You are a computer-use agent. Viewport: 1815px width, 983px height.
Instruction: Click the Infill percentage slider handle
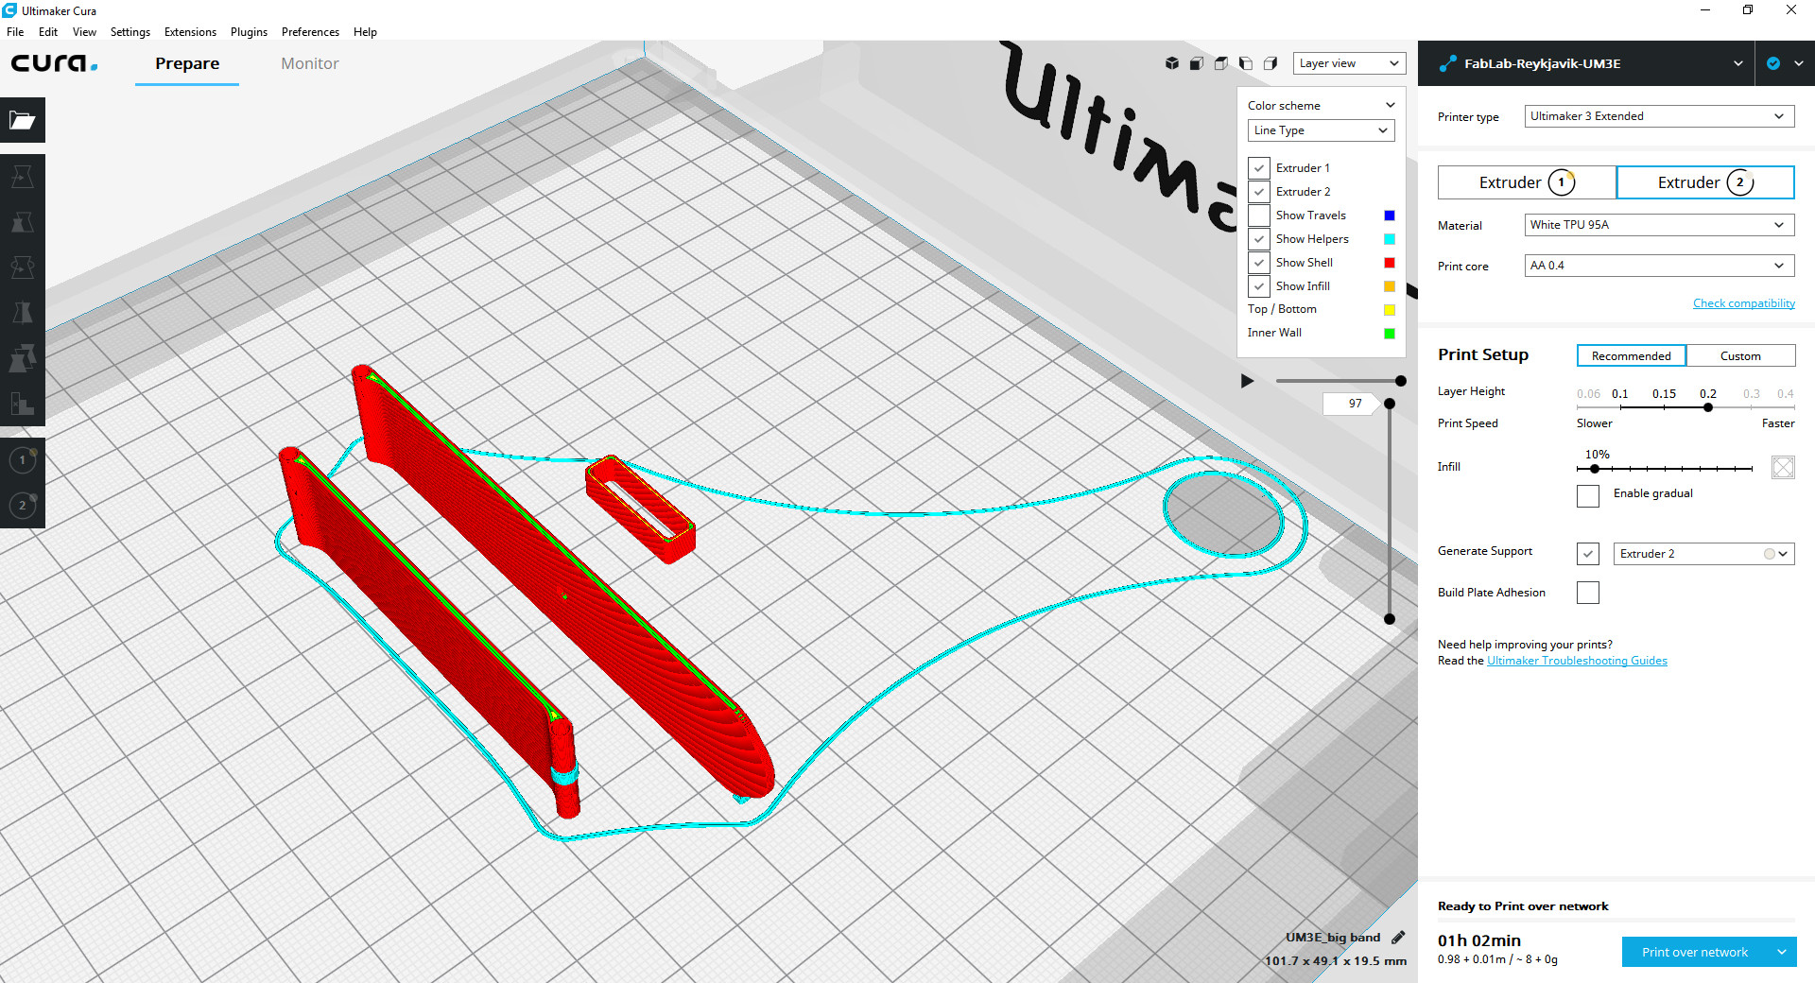coord(1595,469)
